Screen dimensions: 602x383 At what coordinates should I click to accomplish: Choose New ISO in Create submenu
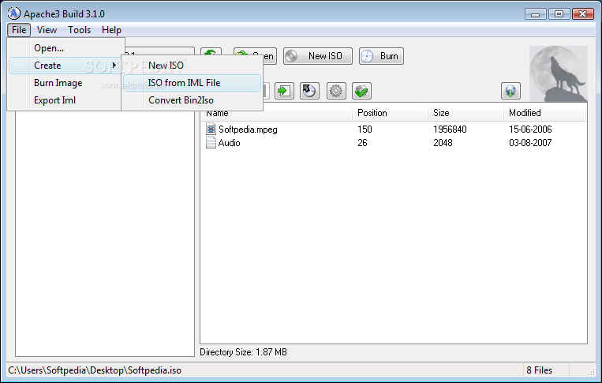192,66
